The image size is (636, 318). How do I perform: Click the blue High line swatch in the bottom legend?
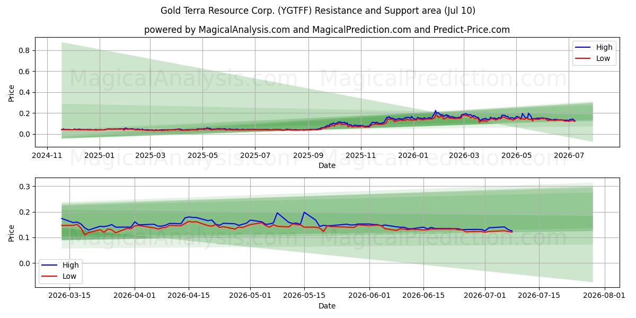pos(50,266)
